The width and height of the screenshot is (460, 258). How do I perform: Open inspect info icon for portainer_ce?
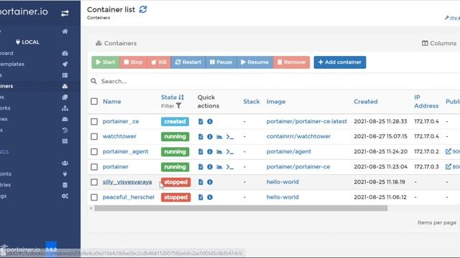coord(210,121)
